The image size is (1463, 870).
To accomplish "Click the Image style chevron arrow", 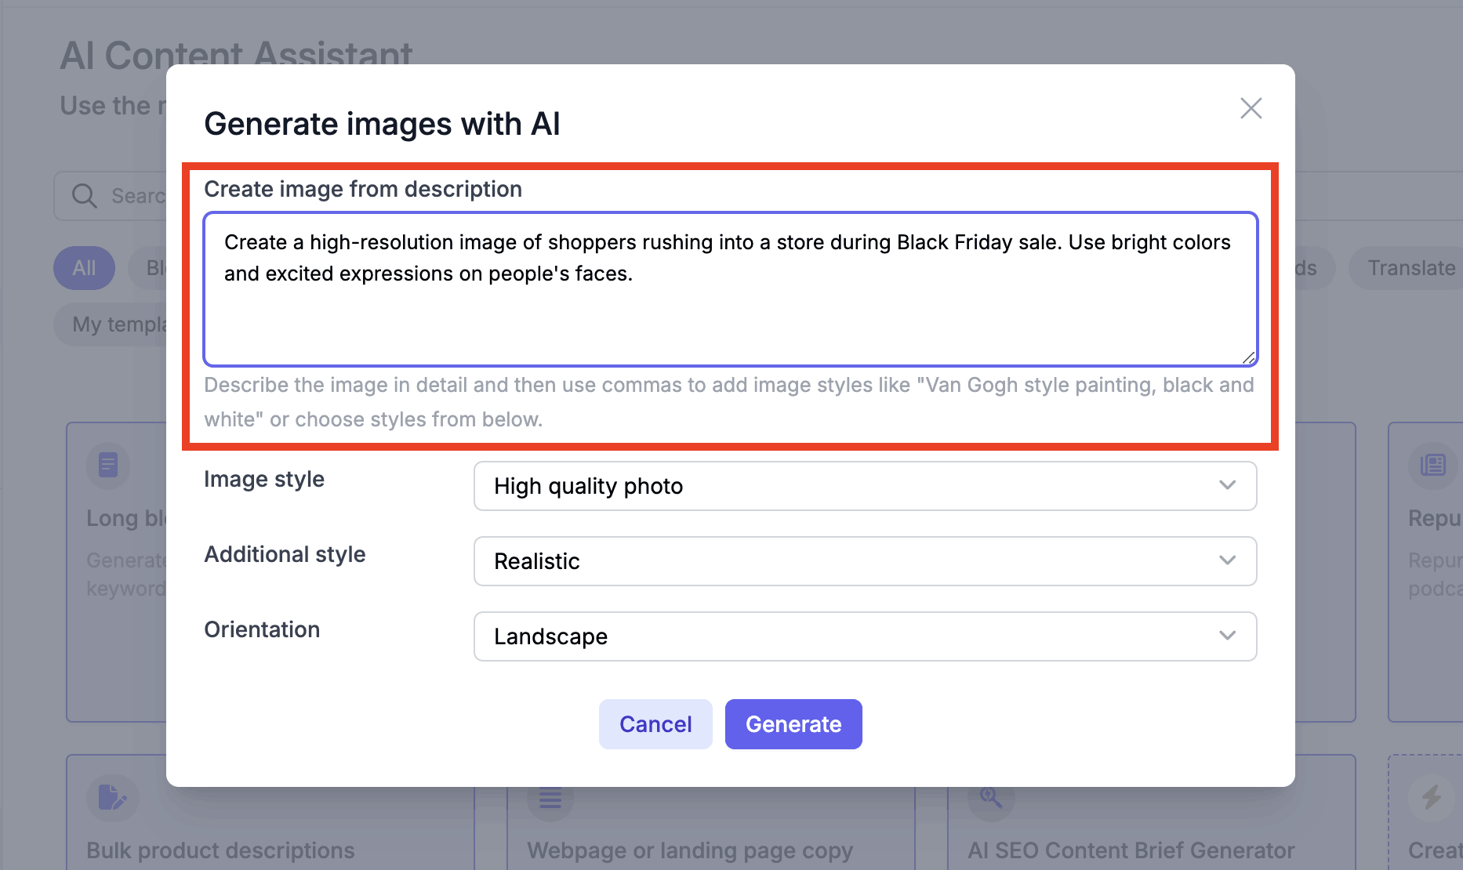I will tap(1228, 485).
